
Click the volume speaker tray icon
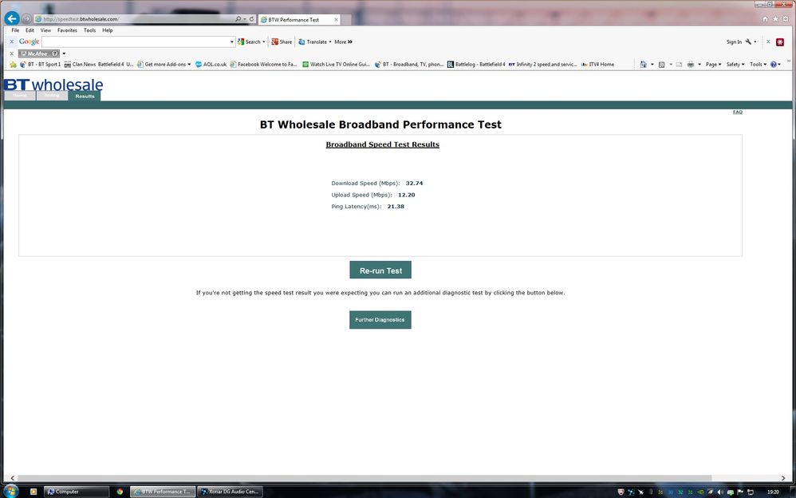point(720,492)
